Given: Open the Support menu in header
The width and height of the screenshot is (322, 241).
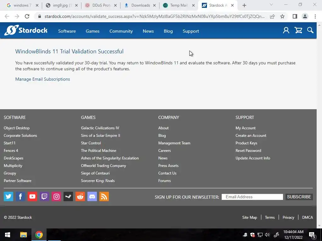Looking at the screenshot, I should tap(191, 31).
